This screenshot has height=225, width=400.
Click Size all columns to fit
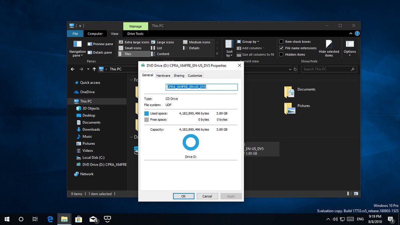256,54
